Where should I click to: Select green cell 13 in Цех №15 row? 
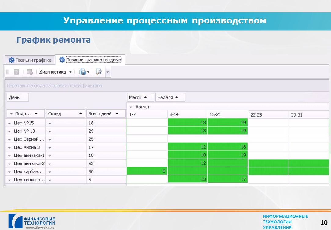pyautogui.click(x=187, y=123)
